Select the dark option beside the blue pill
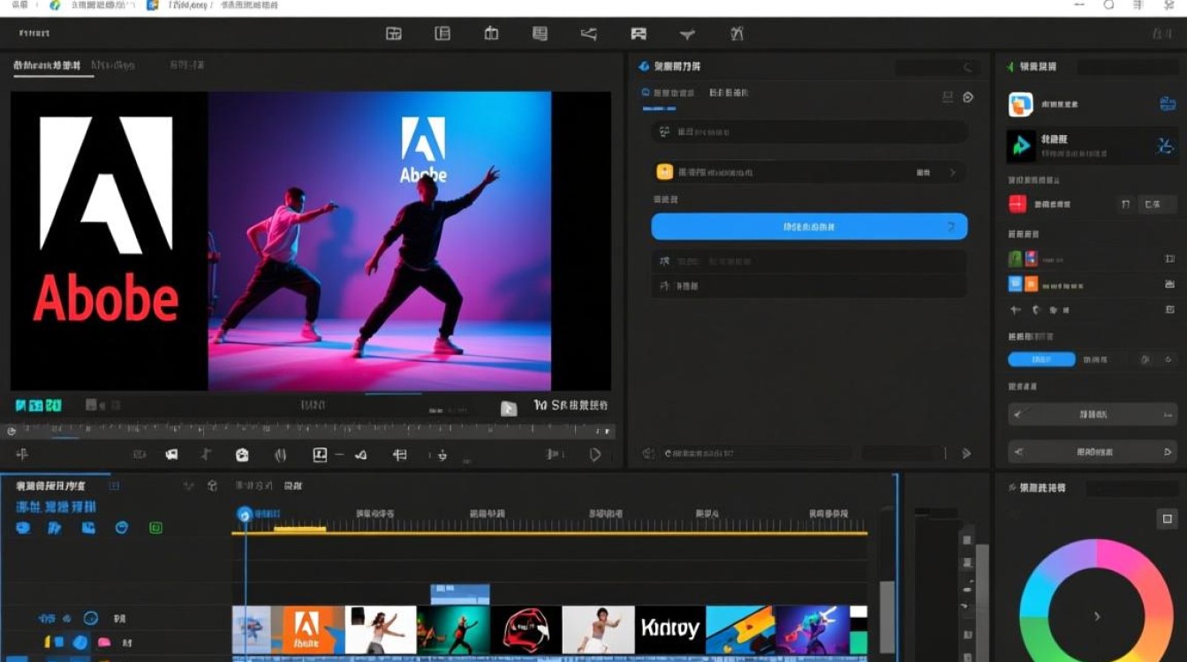Screen dimensions: 1187x662 point(1096,360)
